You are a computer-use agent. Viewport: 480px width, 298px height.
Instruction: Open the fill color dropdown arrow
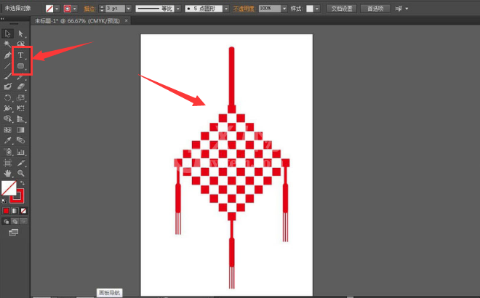point(57,9)
